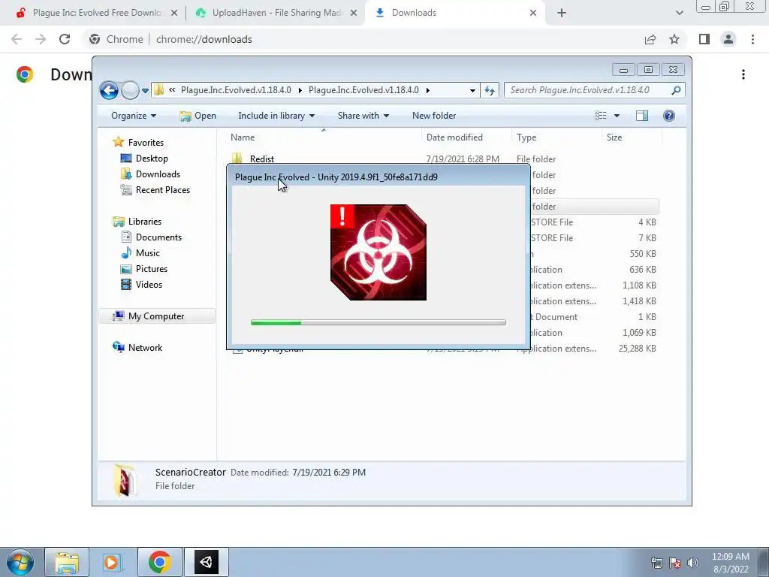Click the Unity loading progress bar
The height and width of the screenshot is (577, 769).
tap(378, 322)
